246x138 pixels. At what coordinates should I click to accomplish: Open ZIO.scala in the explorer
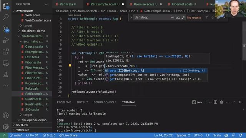tap(32, 110)
